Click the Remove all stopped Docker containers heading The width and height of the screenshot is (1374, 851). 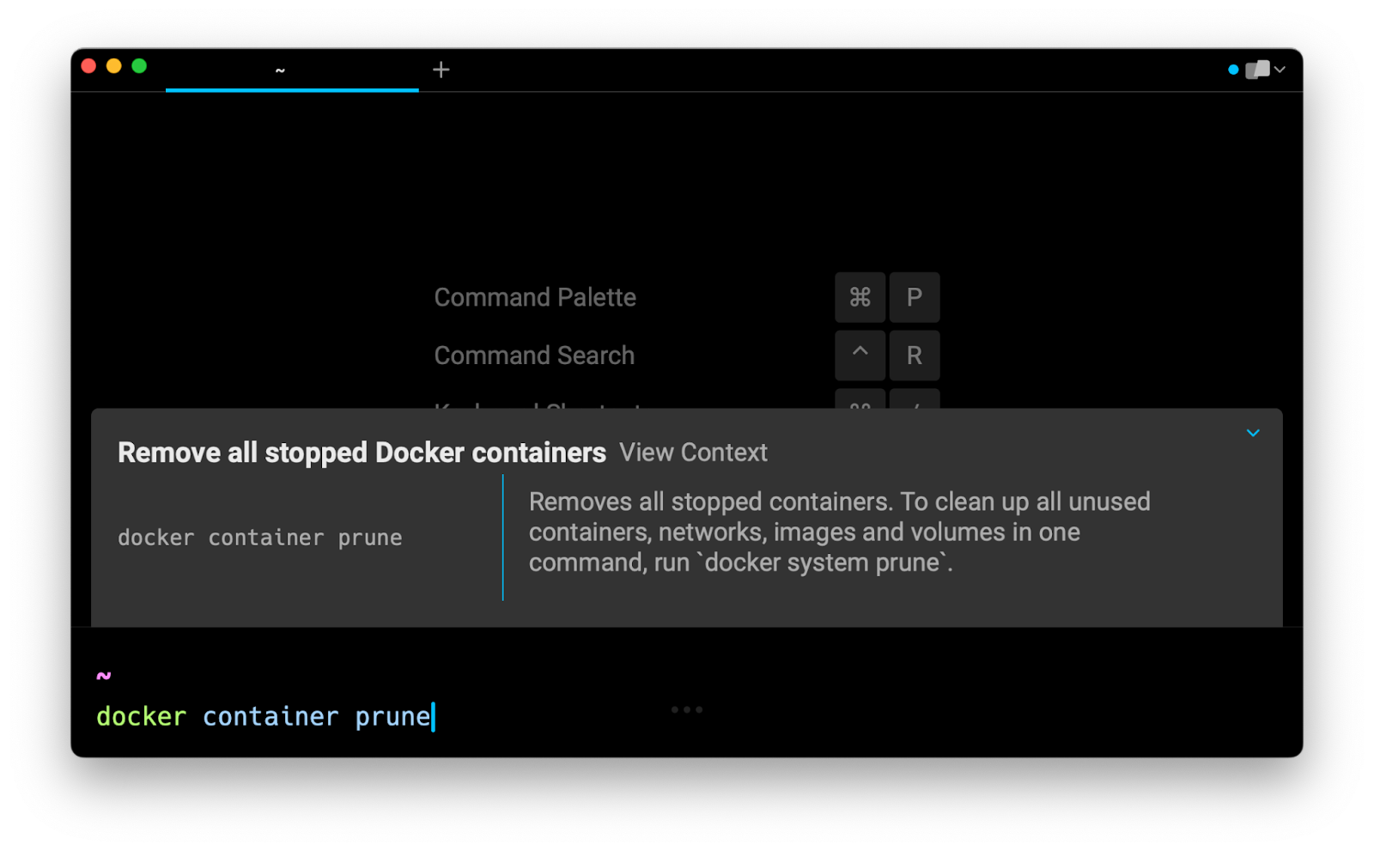click(361, 452)
